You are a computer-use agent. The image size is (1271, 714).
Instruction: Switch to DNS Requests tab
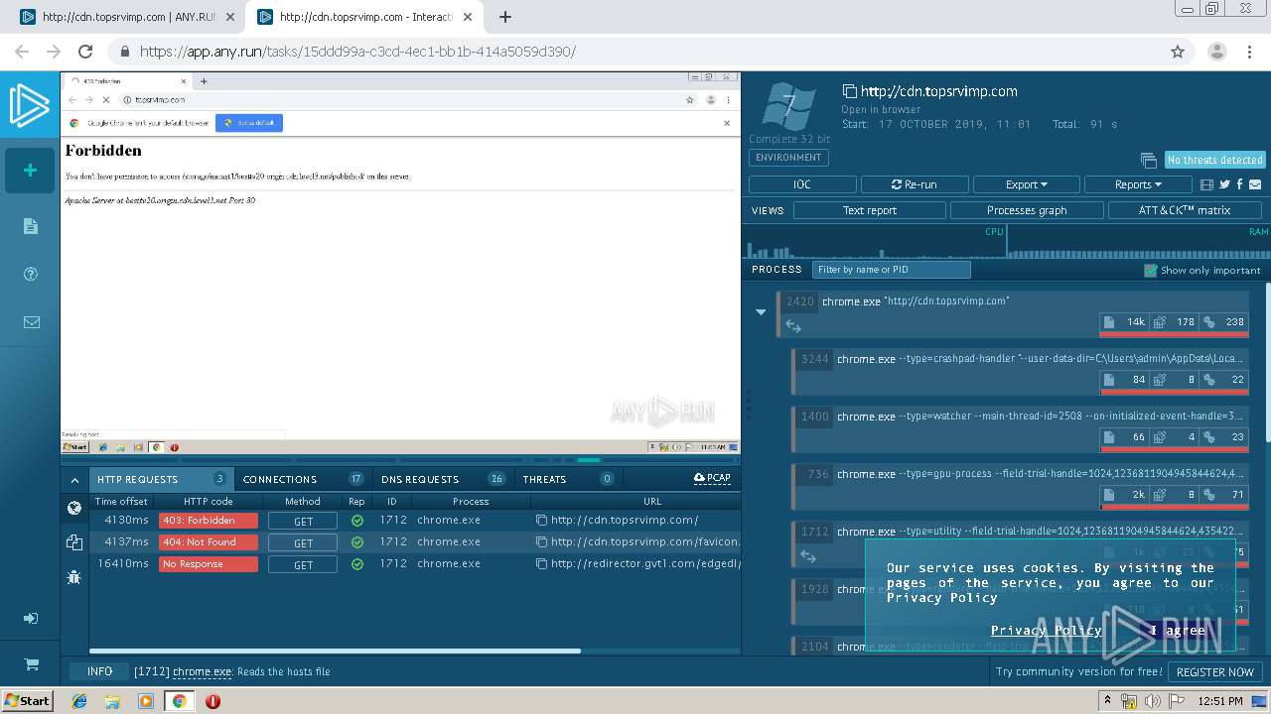pos(443,479)
